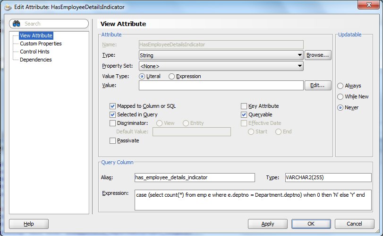Click the Browse... button next to Type
The image size is (383, 236).
[x=317, y=55]
